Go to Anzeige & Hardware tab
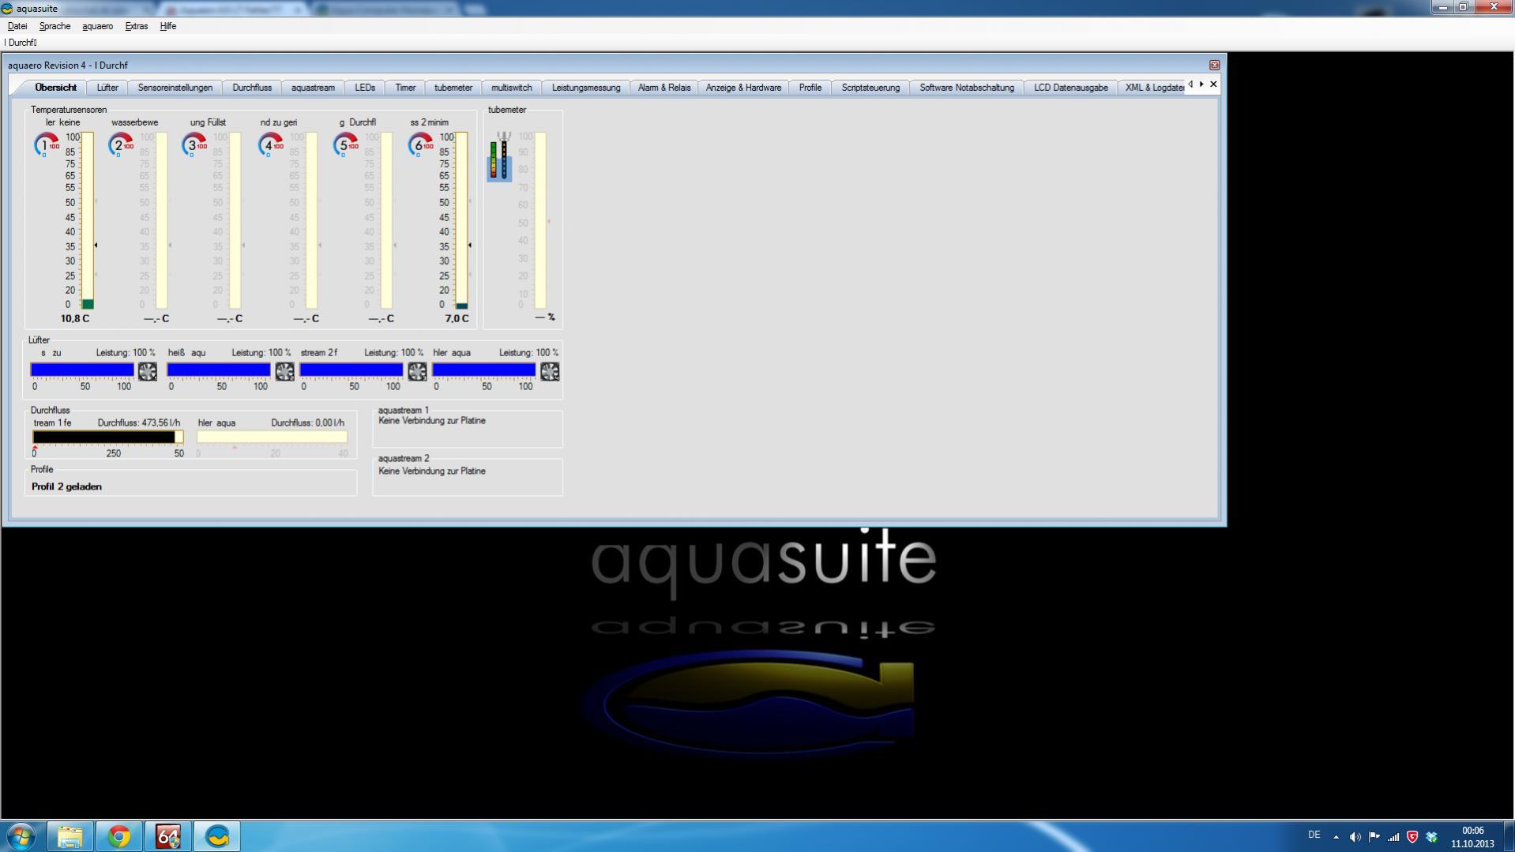Viewport: 1515px width, 852px height. click(743, 88)
